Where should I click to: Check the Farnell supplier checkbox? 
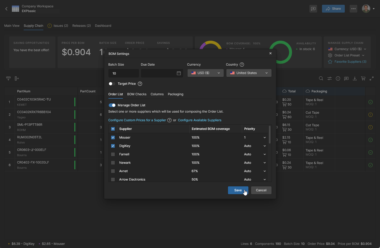point(113,154)
